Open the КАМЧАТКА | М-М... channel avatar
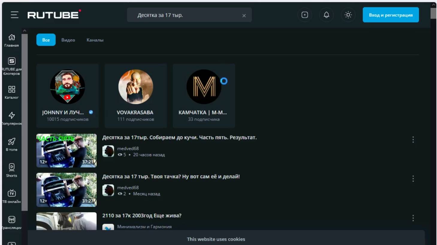This screenshot has width=437, height=245. click(204, 87)
